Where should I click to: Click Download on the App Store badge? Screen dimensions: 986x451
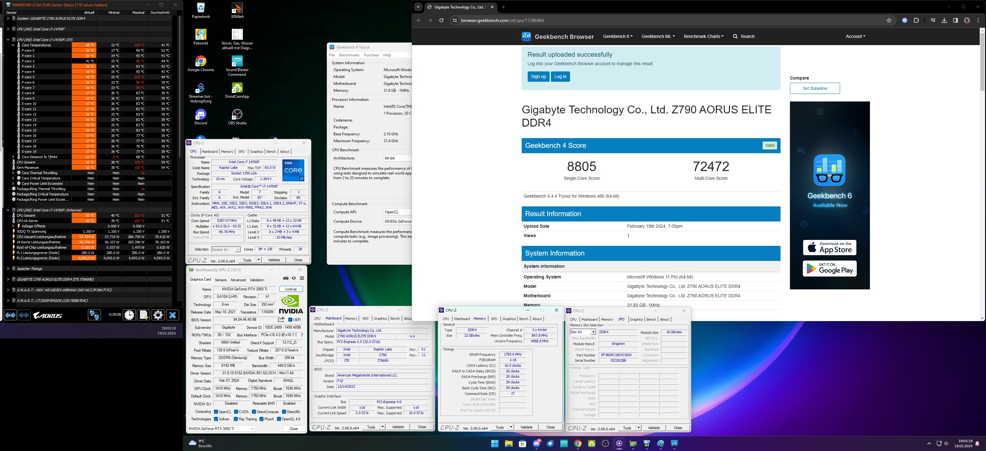coord(829,247)
